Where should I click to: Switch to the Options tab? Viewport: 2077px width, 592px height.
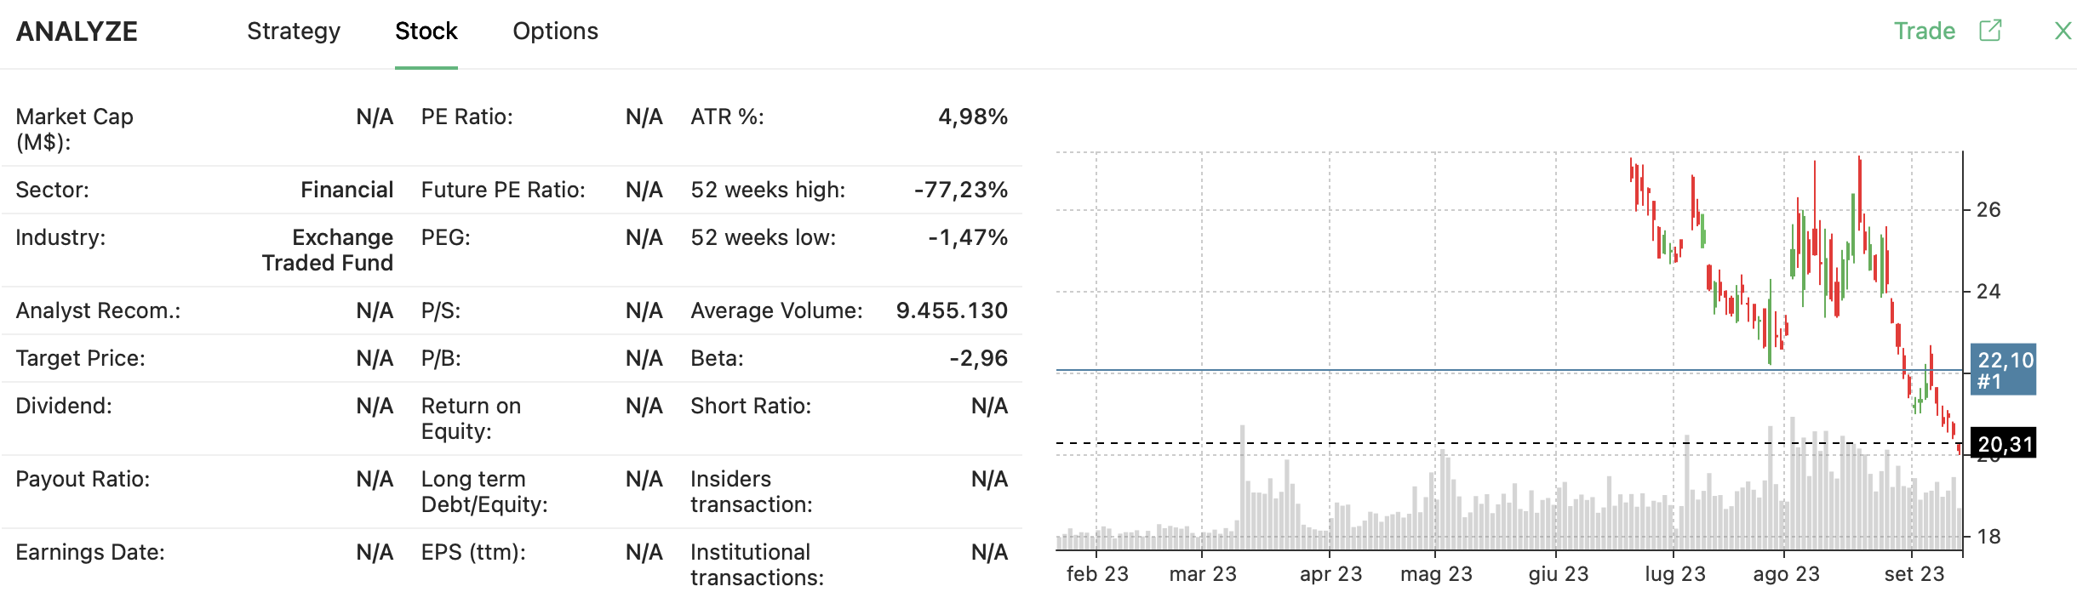coord(555,31)
